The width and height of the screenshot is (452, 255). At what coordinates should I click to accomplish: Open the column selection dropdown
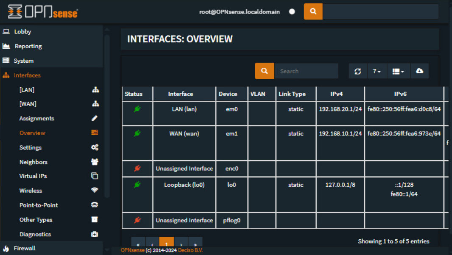coord(398,71)
